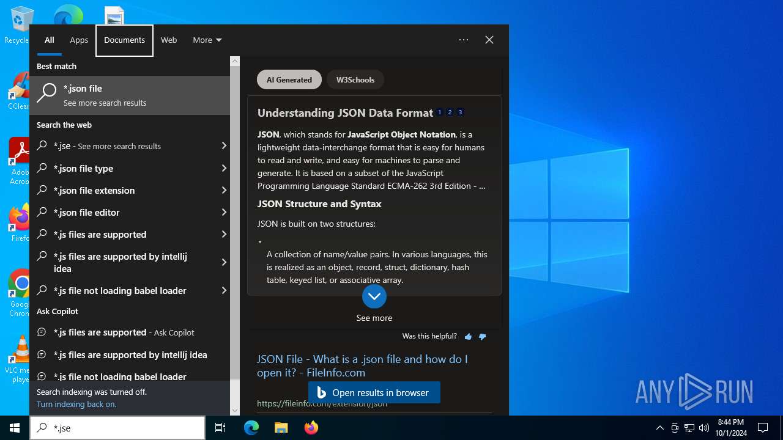Open the Recycle Bin desktop icon
This screenshot has width=783, height=440.
20,26
